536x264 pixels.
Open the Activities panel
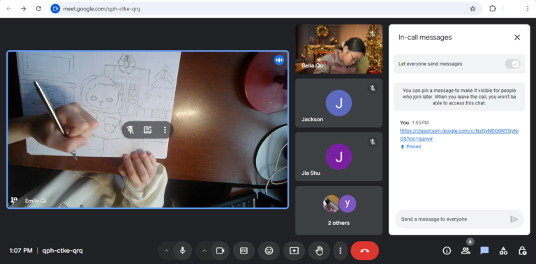[x=503, y=251]
